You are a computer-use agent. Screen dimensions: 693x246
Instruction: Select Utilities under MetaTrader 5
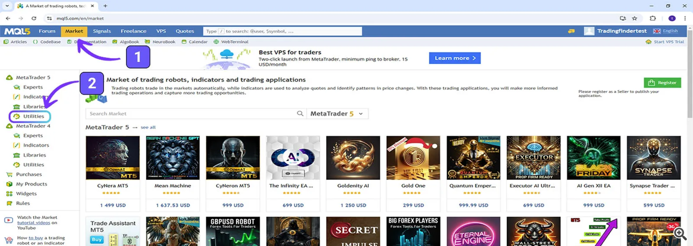tap(34, 116)
